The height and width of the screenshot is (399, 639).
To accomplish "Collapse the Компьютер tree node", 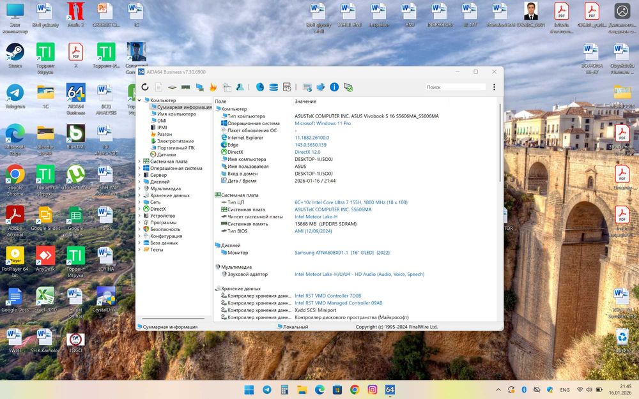I will coord(139,100).
